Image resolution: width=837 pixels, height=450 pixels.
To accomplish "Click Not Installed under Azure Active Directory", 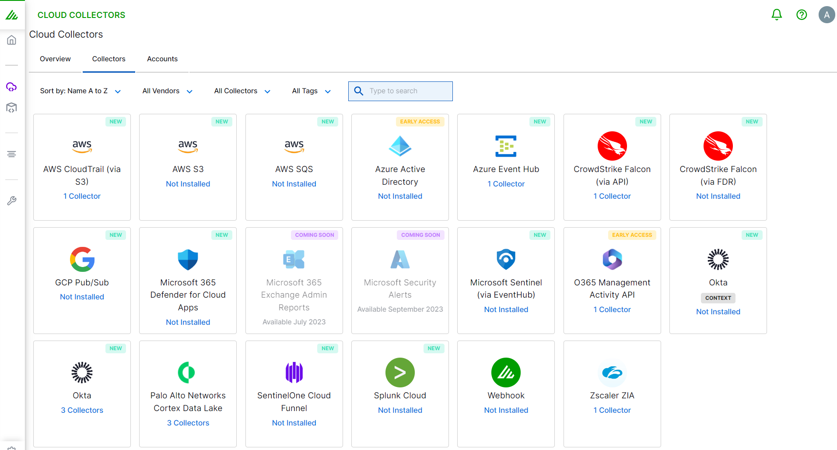I will pyautogui.click(x=400, y=196).
